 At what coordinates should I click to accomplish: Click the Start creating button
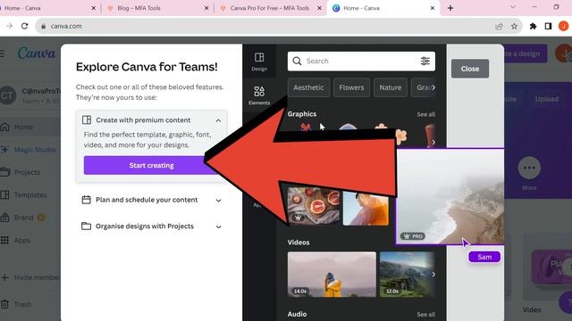151,165
